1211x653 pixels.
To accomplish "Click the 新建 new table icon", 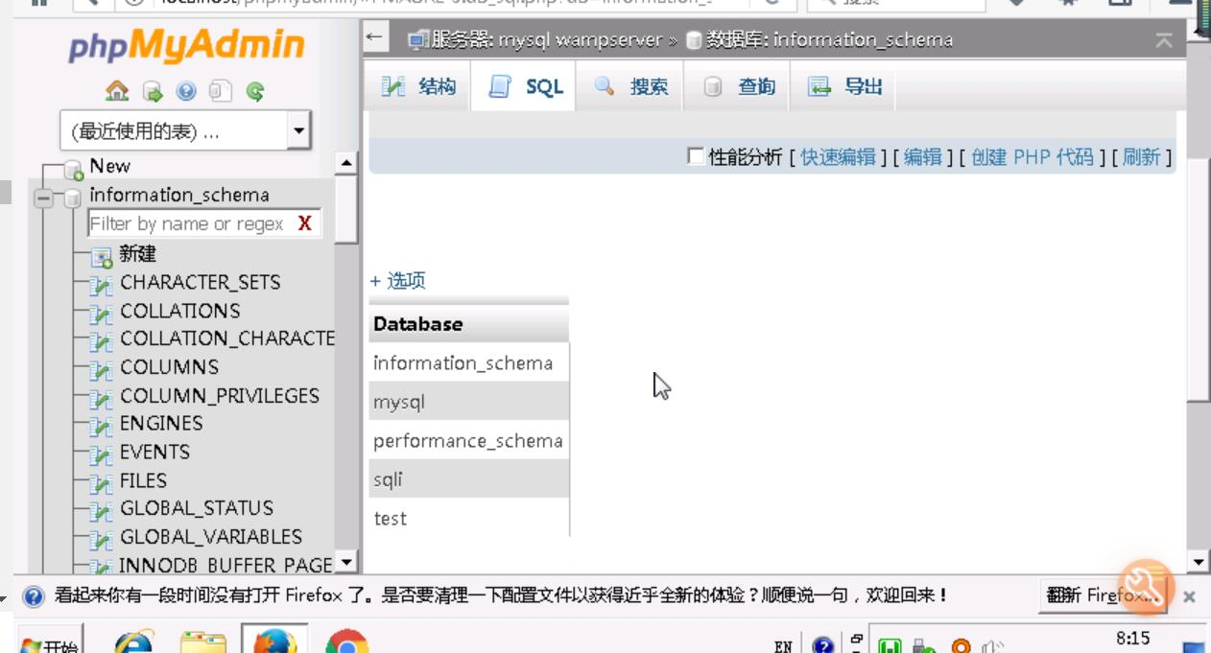I will tap(102, 257).
